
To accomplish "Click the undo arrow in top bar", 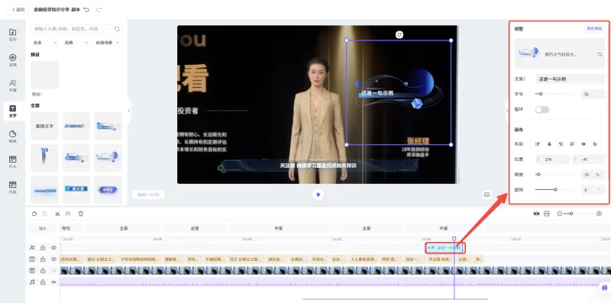I will point(86,9).
